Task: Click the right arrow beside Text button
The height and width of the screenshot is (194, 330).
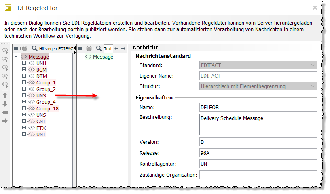Action: point(123,48)
